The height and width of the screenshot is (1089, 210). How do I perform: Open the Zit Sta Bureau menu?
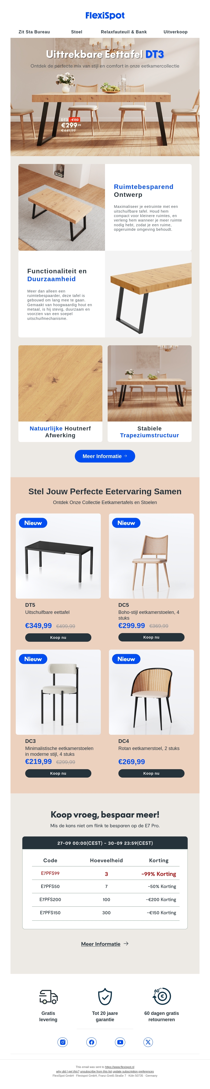34,32
